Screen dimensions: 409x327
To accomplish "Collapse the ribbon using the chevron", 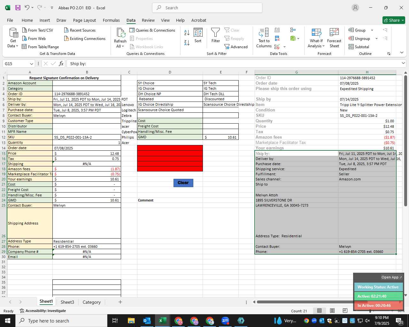I will pos(402,53).
